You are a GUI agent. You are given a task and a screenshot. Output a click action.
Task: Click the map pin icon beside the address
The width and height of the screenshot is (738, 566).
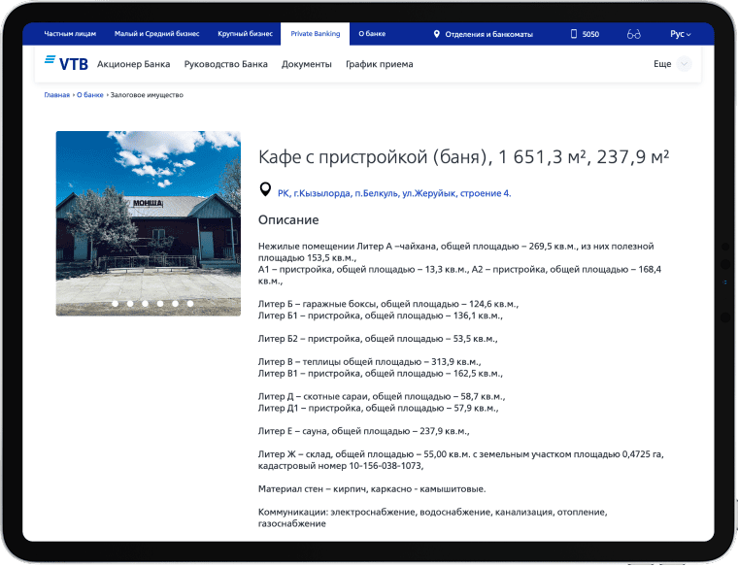click(x=265, y=189)
